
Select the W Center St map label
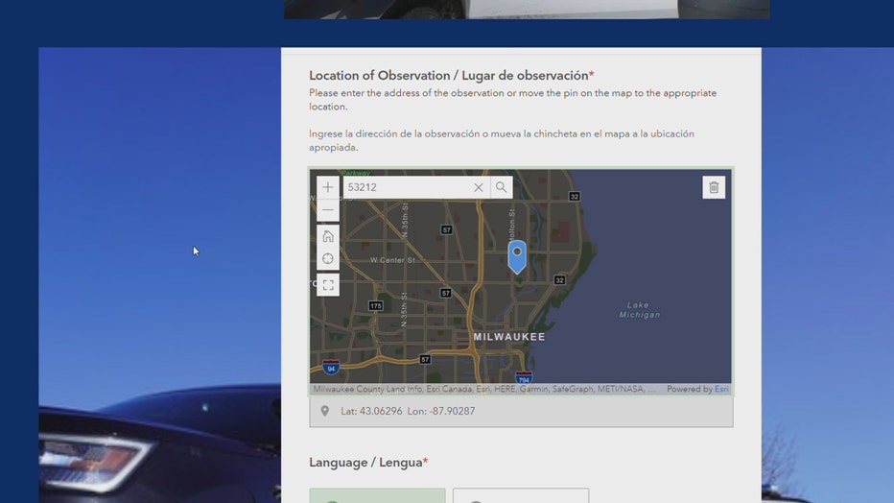coord(393,260)
